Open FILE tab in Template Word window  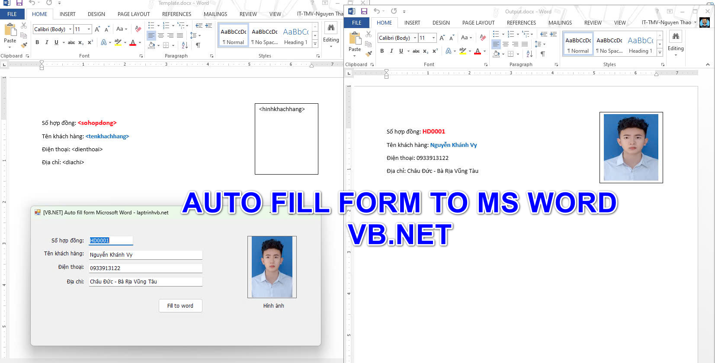(12, 14)
